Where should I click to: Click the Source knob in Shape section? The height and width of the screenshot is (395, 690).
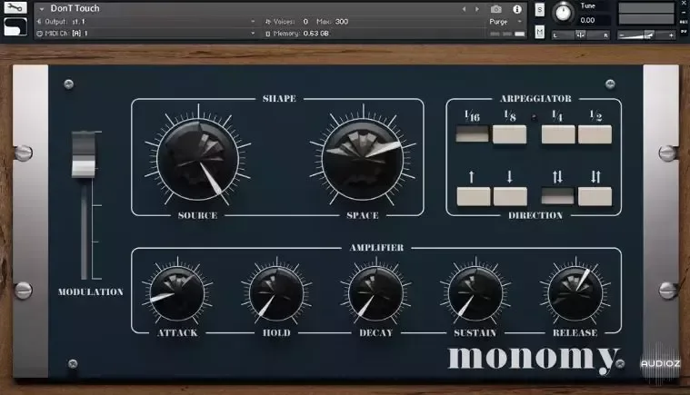[198, 160]
